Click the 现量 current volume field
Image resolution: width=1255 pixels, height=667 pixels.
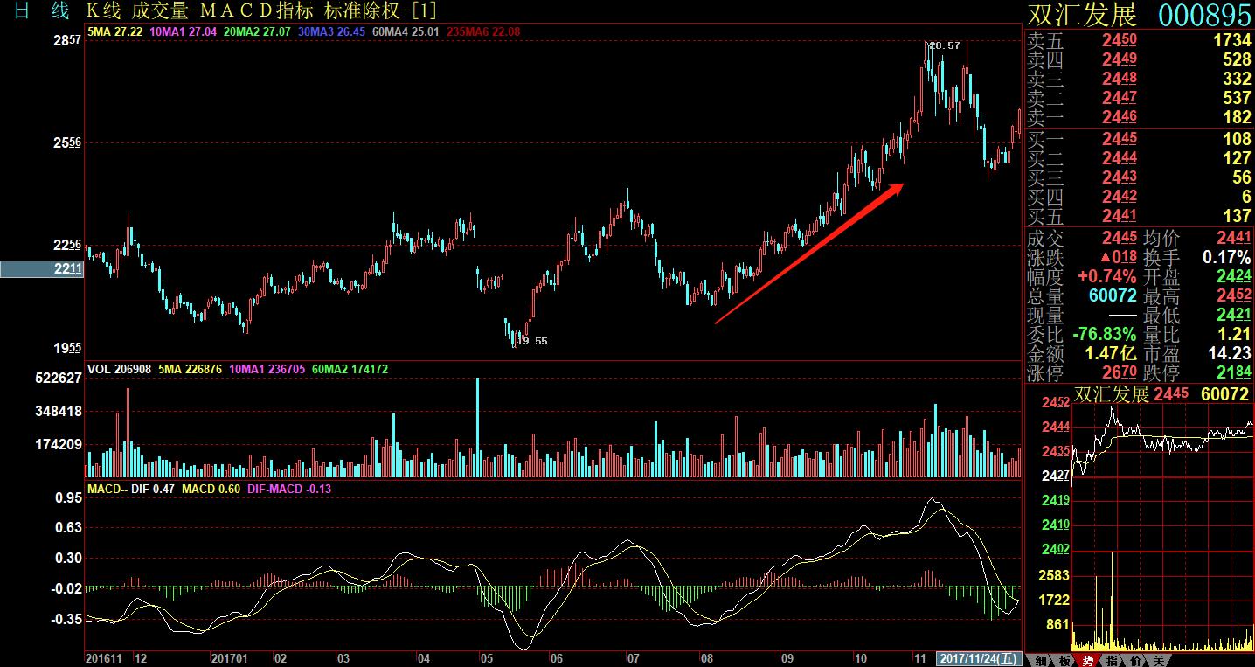pos(1082,315)
